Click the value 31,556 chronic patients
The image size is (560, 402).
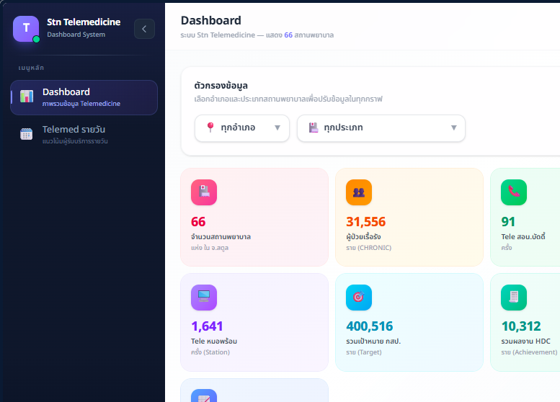point(365,222)
